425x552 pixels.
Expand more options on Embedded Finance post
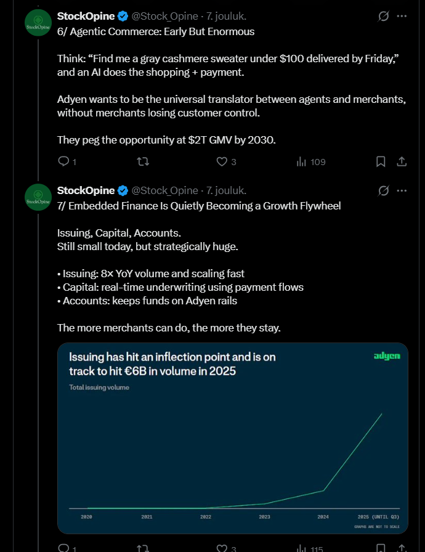pos(402,190)
